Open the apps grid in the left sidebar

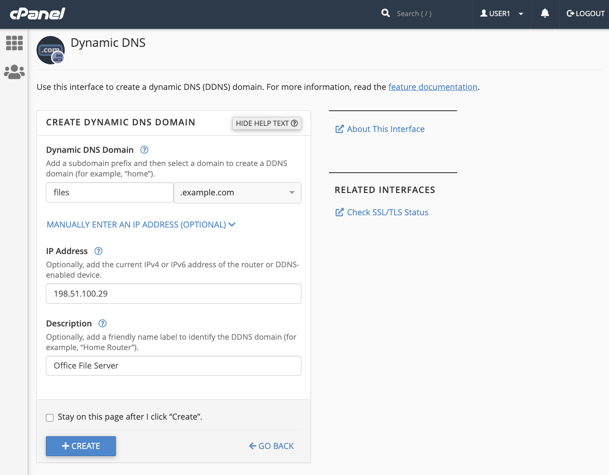[14, 43]
